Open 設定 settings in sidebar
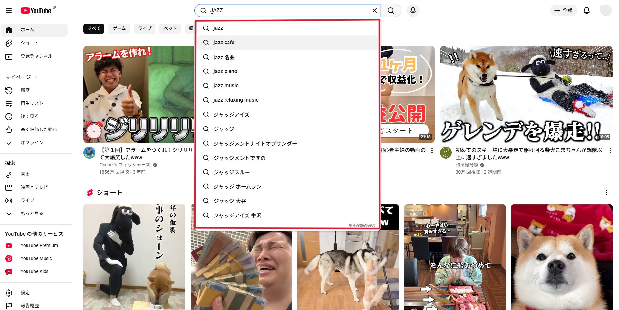The height and width of the screenshot is (310, 619). point(25,293)
